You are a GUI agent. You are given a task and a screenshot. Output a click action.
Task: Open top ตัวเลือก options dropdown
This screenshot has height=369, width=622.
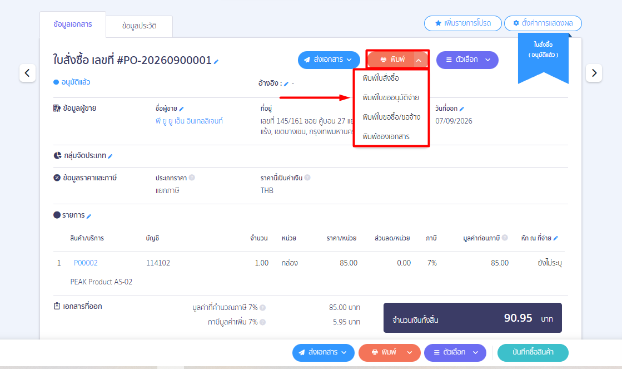click(x=467, y=60)
